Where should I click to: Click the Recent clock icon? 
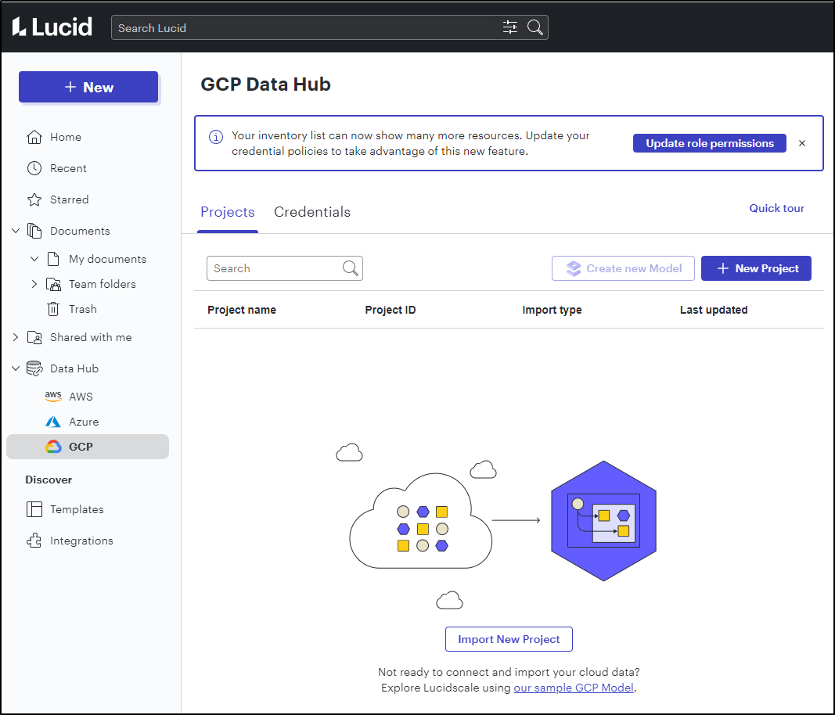click(34, 168)
